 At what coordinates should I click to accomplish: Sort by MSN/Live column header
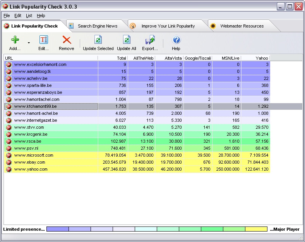tap(226, 58)
